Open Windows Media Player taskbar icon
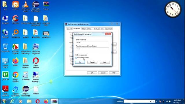Screen dimensions: 185x104 (x=21, y=101)
